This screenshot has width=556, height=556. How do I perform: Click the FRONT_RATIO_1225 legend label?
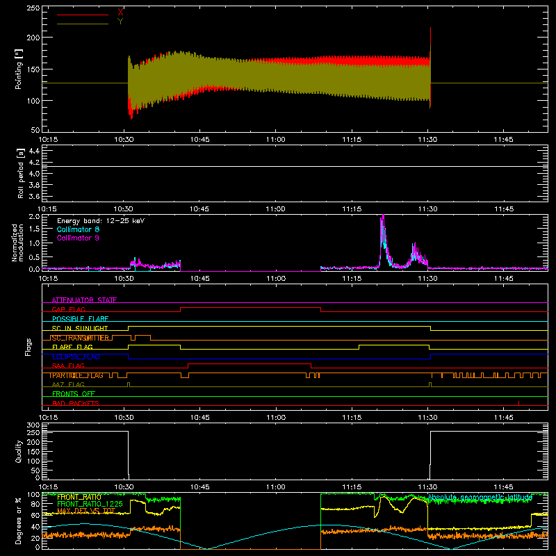[x=90, y=504]
